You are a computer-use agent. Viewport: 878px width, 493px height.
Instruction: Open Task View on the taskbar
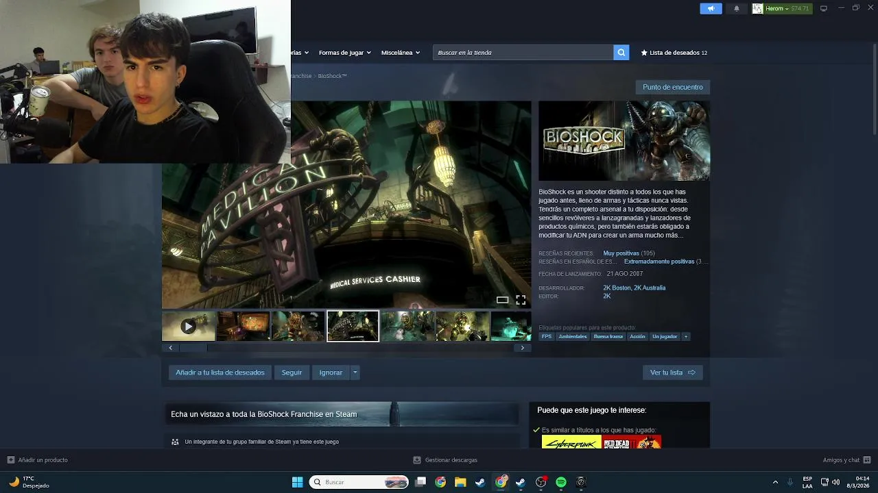pyautogui.click(x=420, y=482)
